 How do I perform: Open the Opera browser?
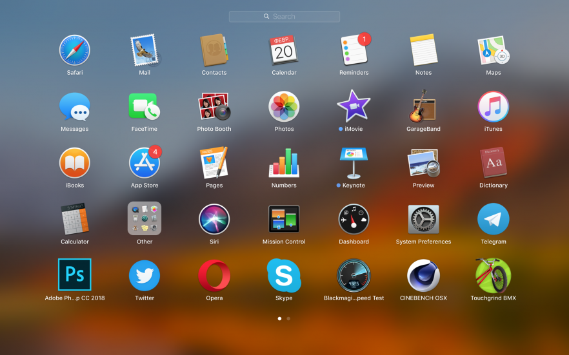214,275
